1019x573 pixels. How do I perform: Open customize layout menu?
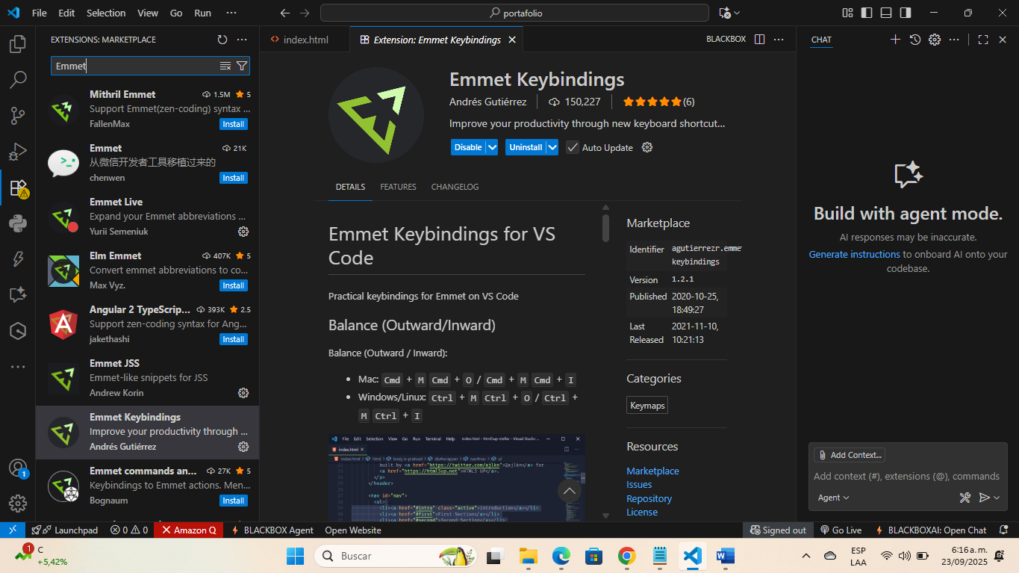coord(847,13)
